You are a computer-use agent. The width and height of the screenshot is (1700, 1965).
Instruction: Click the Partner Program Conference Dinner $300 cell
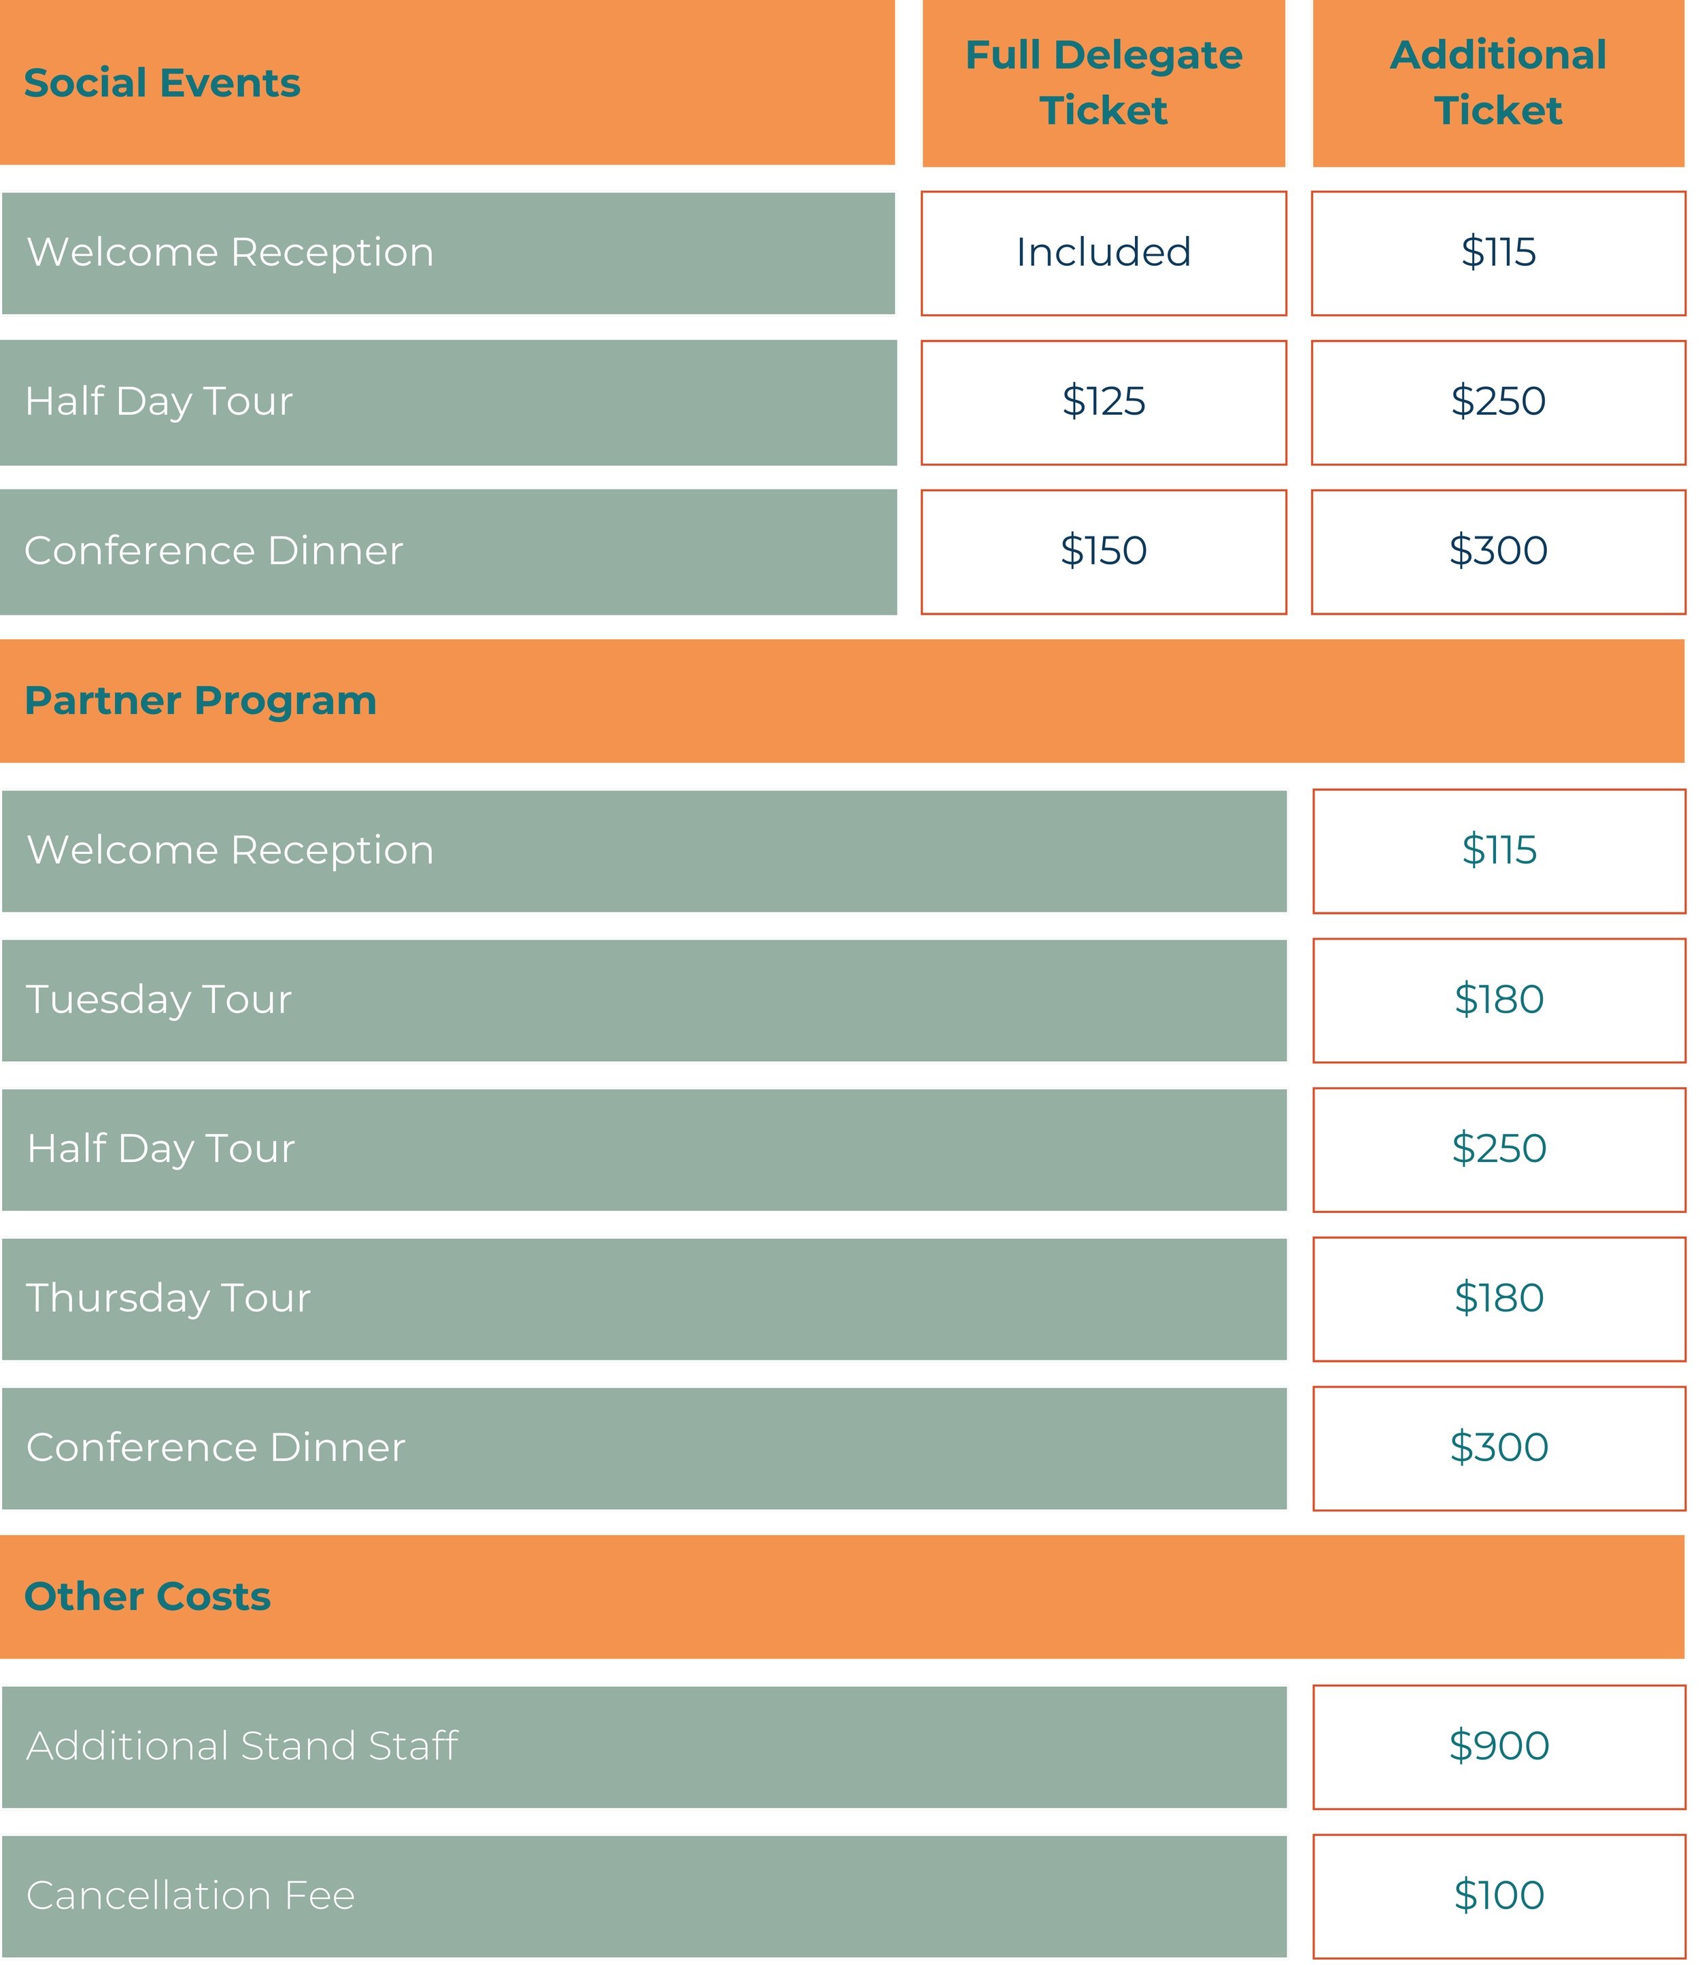[x=1499, y=1448]
